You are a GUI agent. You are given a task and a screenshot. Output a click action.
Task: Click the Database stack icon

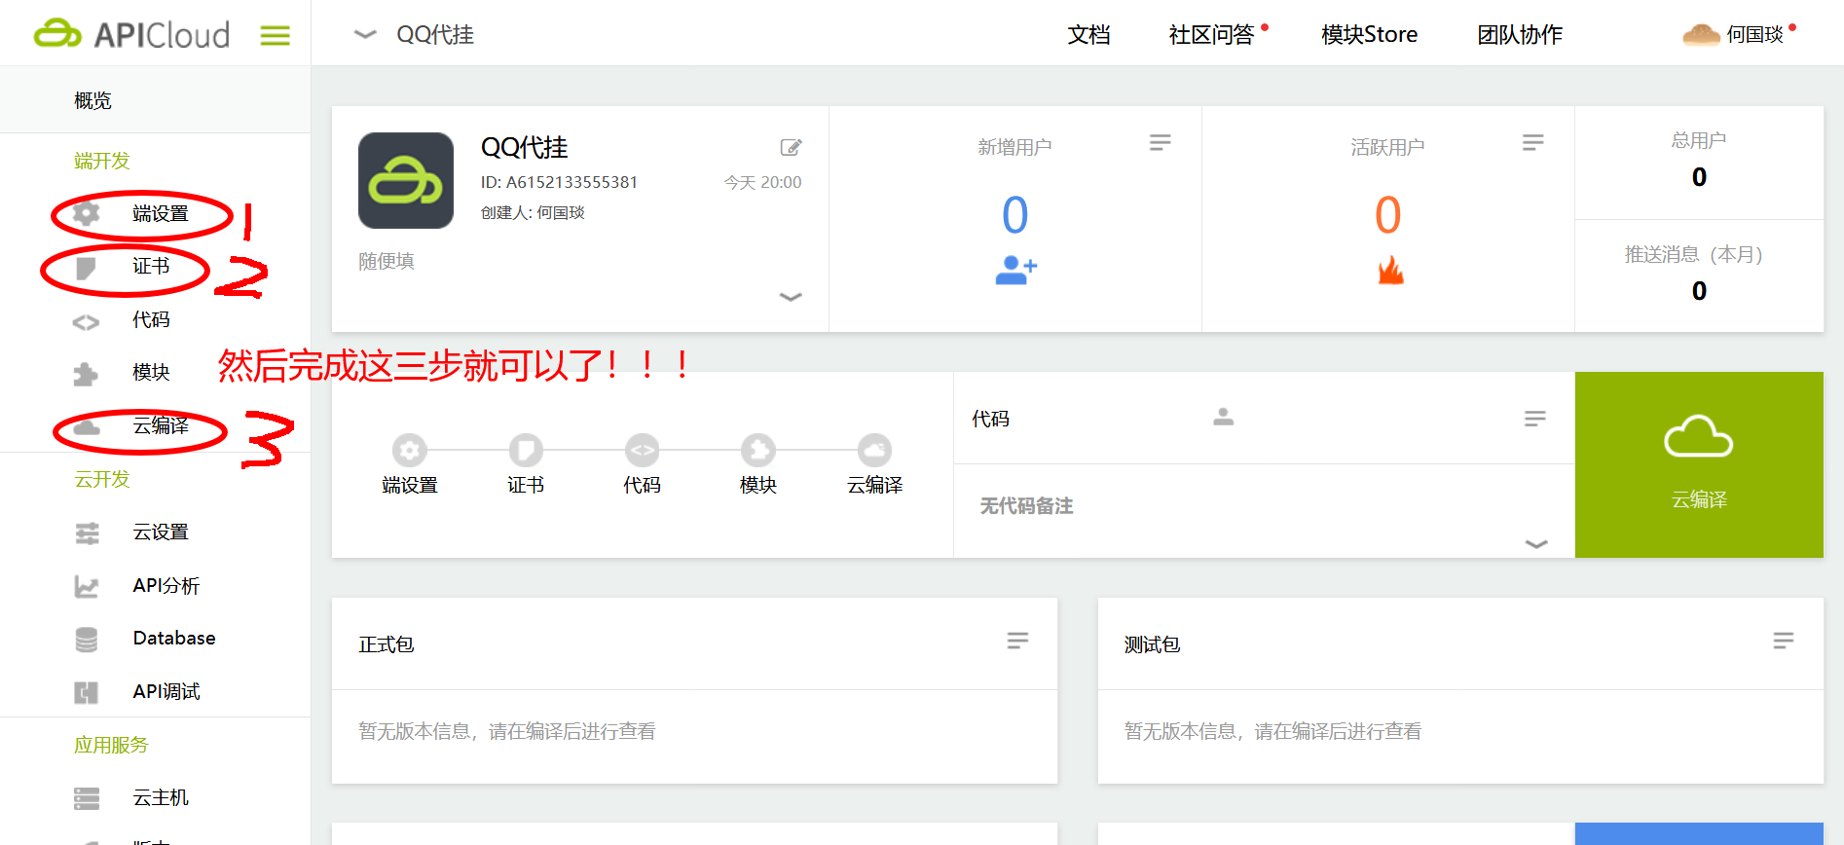pyautogui.click(x=87, y=640)
